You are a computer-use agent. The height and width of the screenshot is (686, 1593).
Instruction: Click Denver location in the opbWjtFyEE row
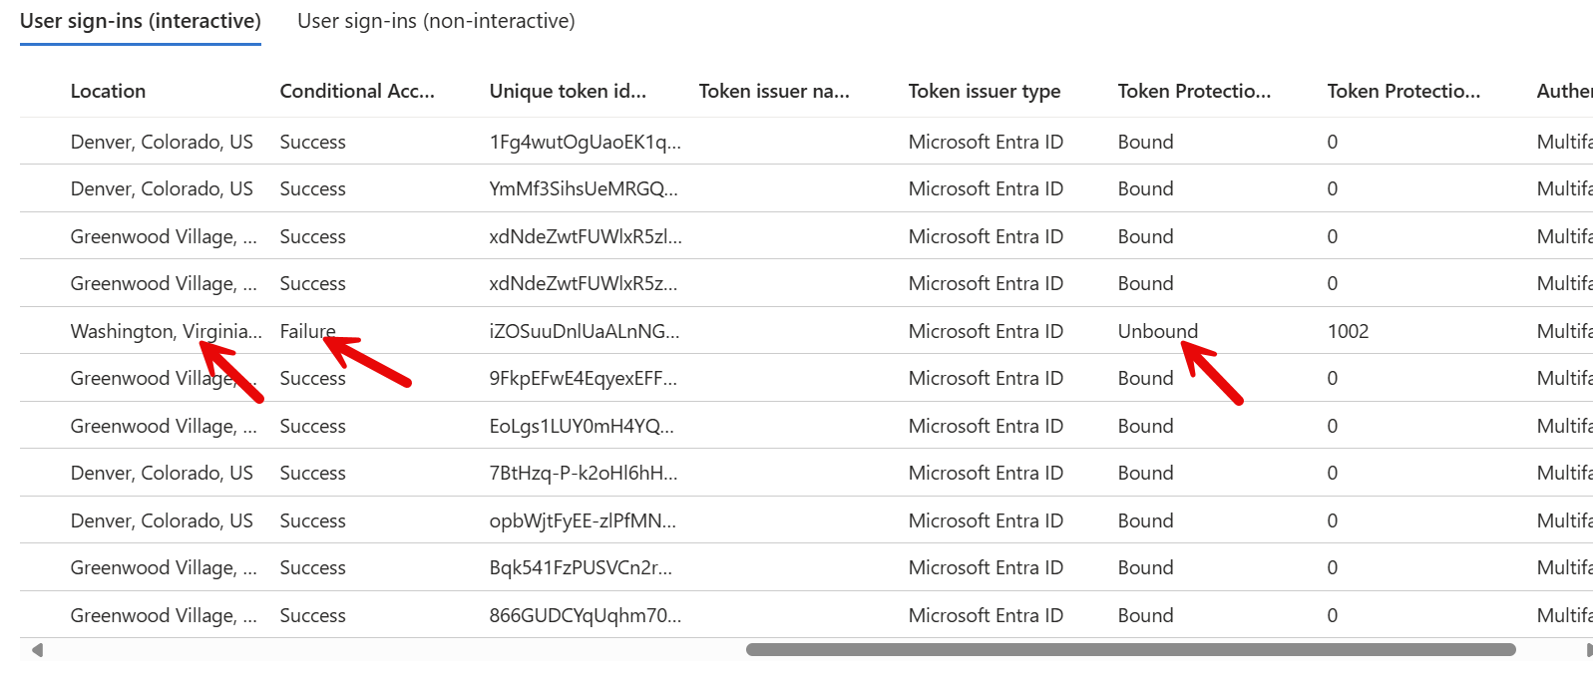coord(162,520)
